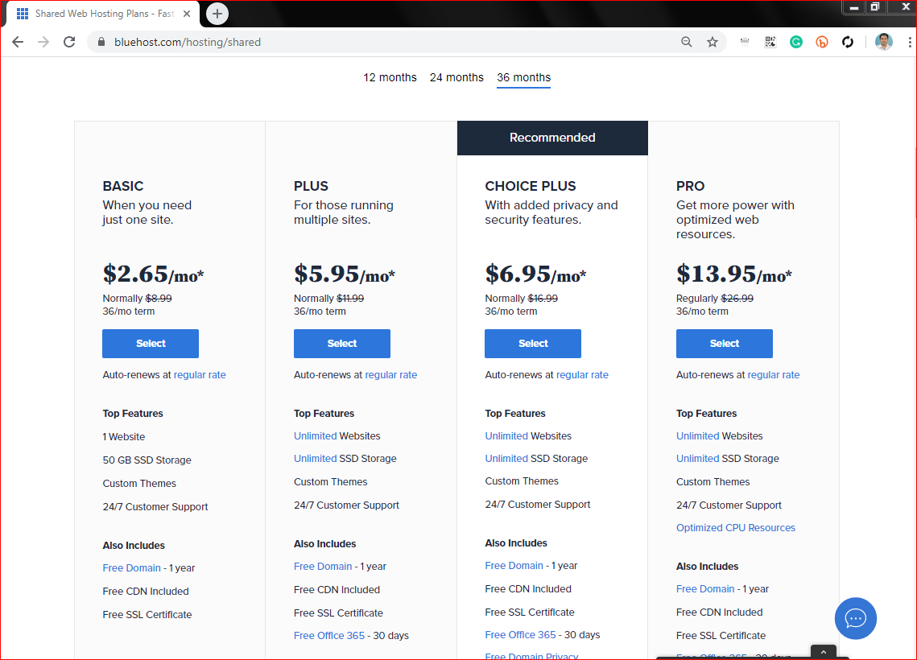Click Free Domain link in Plus plan

323,567
